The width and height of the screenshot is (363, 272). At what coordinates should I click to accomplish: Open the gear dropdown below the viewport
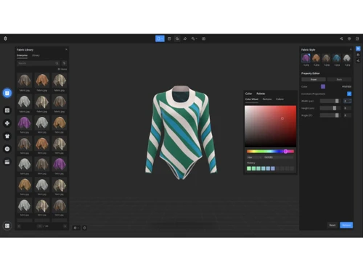click(76, 228)
